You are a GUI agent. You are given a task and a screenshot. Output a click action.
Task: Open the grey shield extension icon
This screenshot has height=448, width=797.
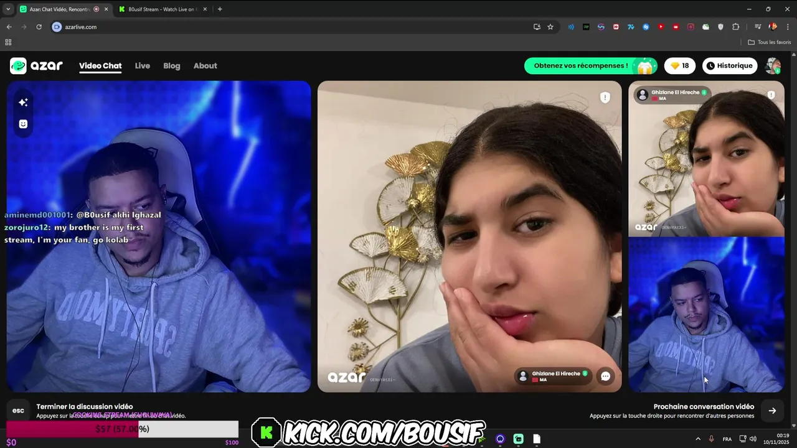pos(720,27)
